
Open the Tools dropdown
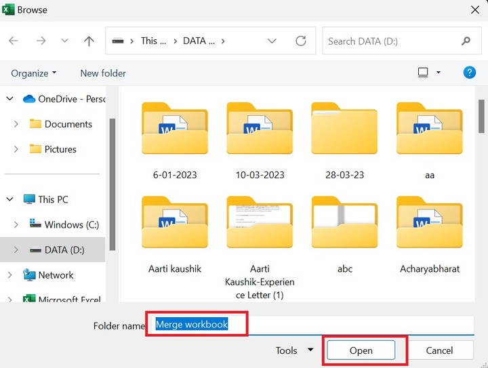[294, 350]
